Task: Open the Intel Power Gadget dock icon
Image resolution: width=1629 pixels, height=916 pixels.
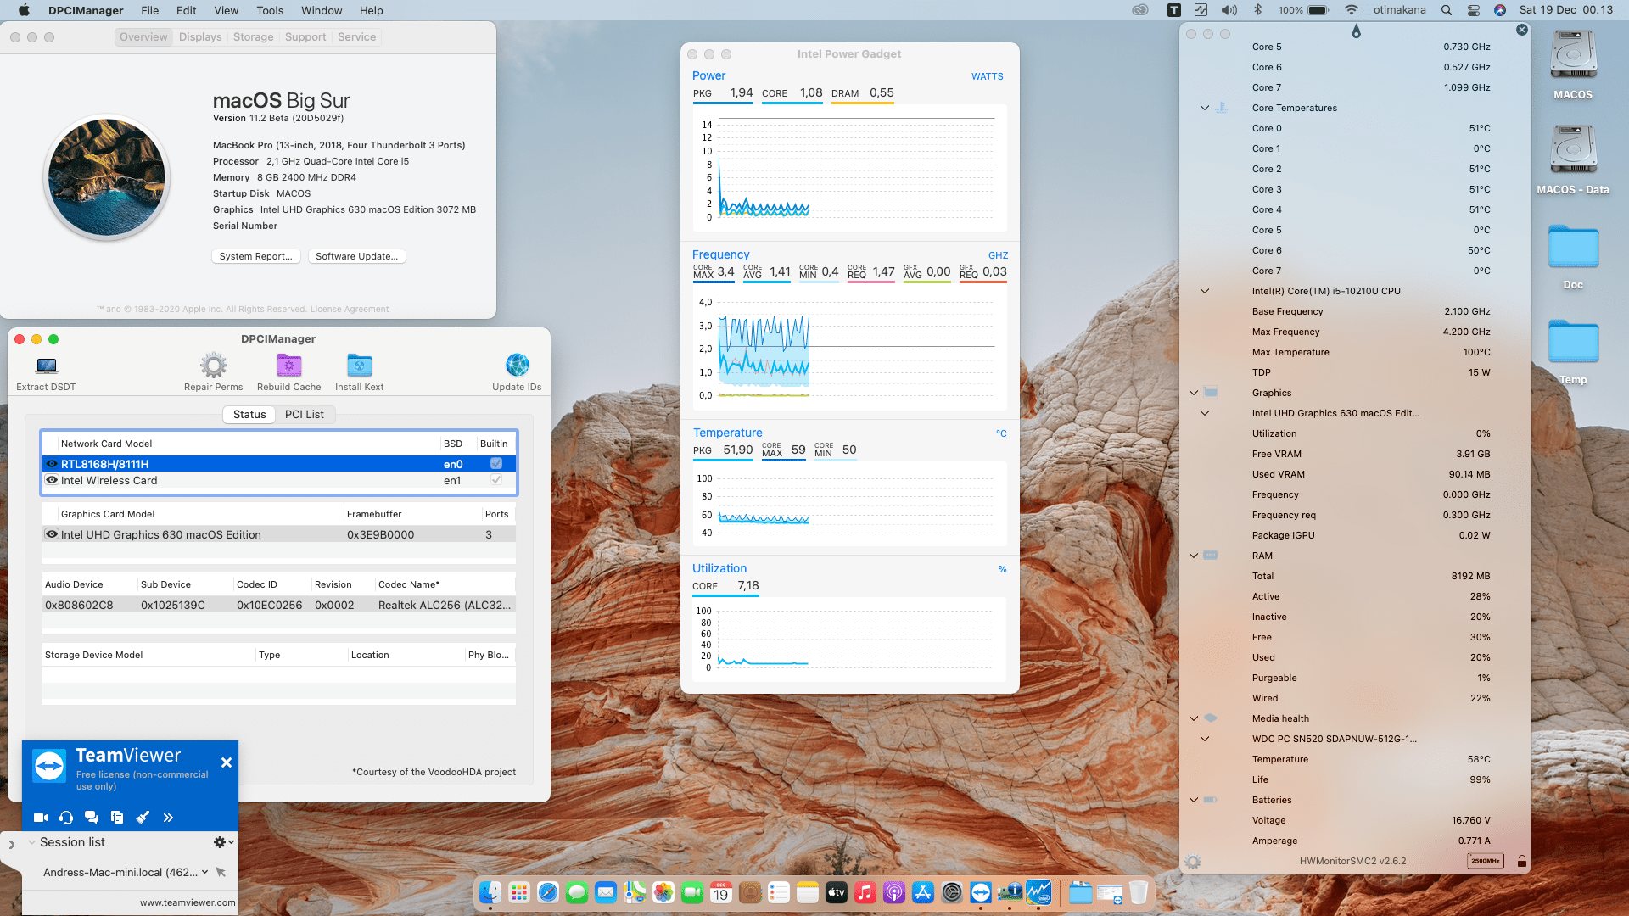Action: pyautogui.click(x=1038, y=892)
